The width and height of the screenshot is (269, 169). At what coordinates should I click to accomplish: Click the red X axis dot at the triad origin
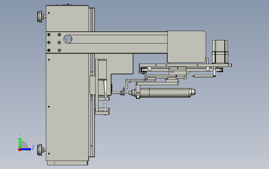tap(19, 150)
